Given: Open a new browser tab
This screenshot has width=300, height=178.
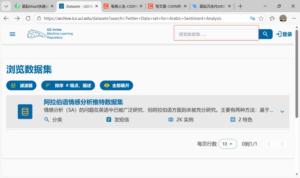Looking at the screenshot, I should pos(240,6).
